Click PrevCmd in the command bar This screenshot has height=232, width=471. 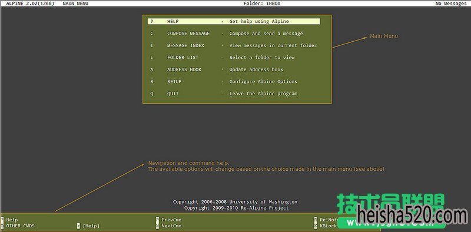coord(171,220)
